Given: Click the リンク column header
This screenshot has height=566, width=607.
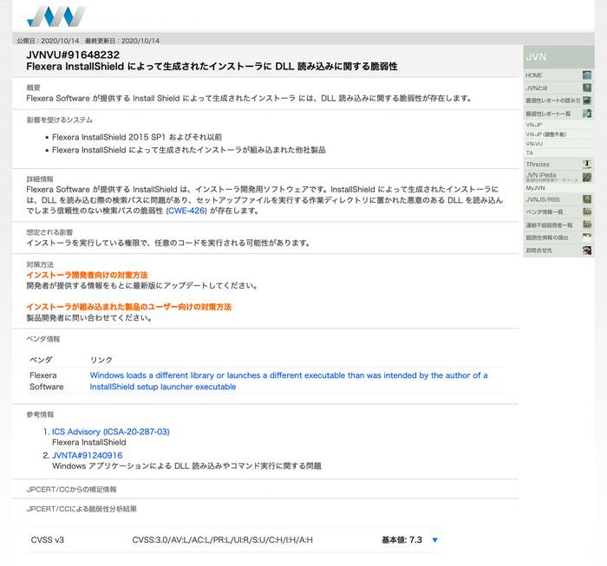Looking at the screenshot, I should (x=101, y=360).
